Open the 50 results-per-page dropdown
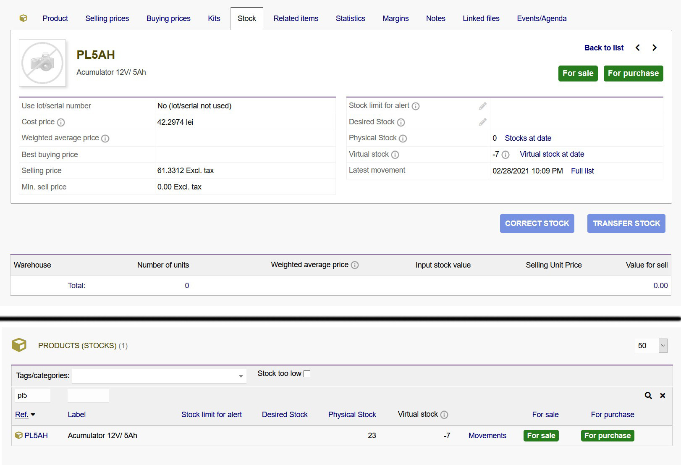 coord(651,346)
